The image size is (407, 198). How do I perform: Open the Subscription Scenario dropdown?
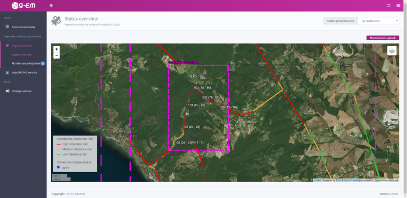(378, 21)
